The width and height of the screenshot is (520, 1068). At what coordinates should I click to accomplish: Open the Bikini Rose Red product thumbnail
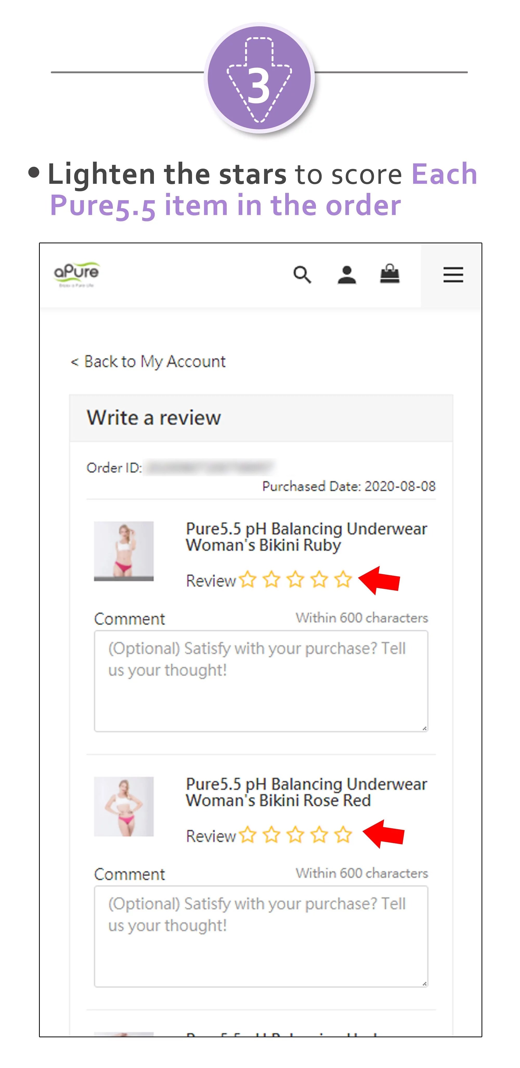tap(123, 806)
